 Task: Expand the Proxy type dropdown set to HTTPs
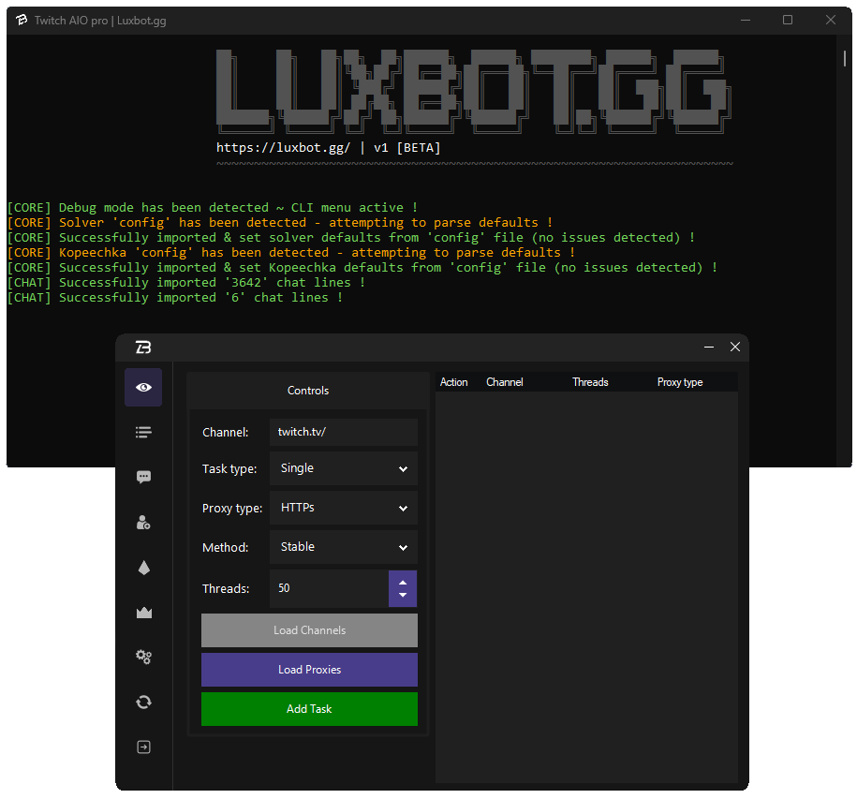click(343, 508)
